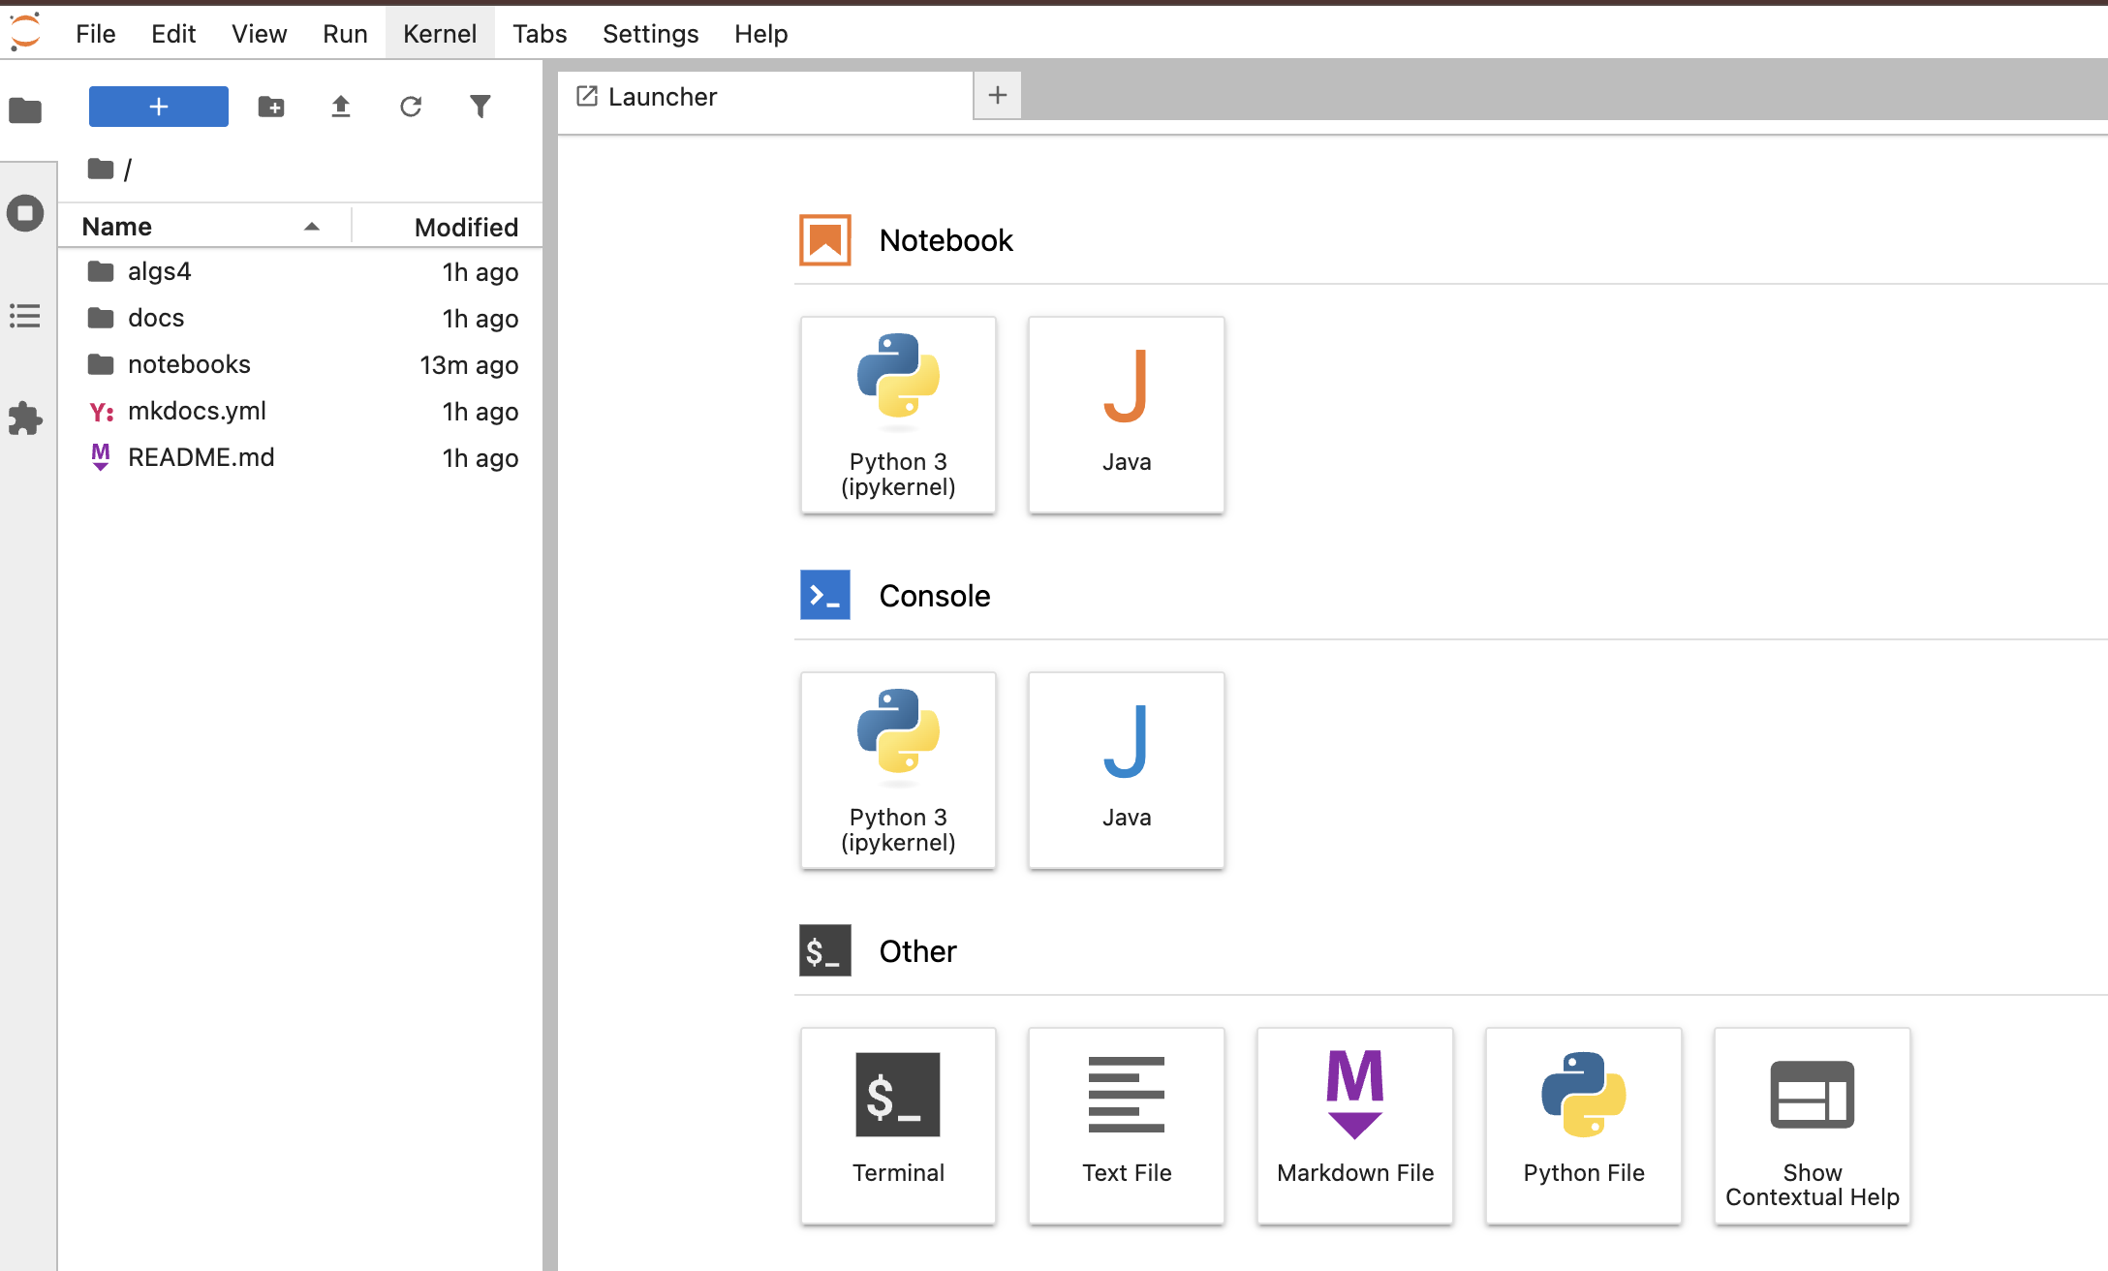Image resolution: width=2108 pixels, height=1271 pixels.
Task: Click the 'Other' section heading text
Action: (918, 951)
